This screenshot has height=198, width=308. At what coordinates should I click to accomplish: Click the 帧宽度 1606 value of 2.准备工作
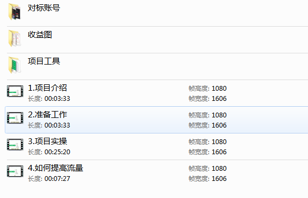coord(219,125)
